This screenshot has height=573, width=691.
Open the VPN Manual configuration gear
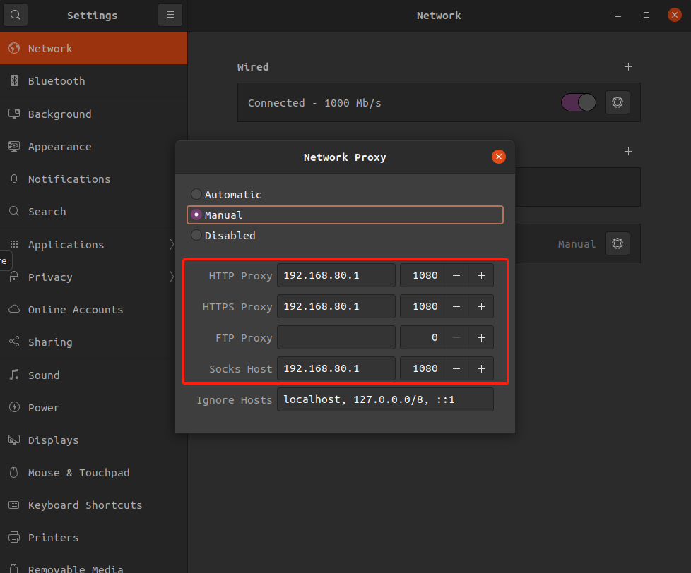(x=617, y=243)
